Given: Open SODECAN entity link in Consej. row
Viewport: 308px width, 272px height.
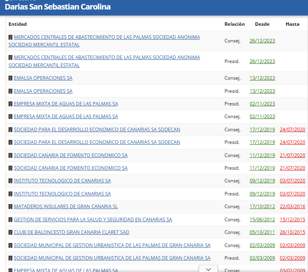Looking at the screenshot, I should [x=97, y=130].
